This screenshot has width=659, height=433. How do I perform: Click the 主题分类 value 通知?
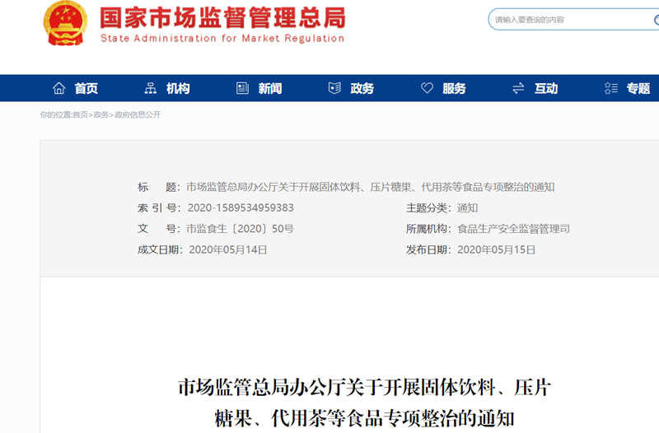pyautogui.click(x=467, y=208)
